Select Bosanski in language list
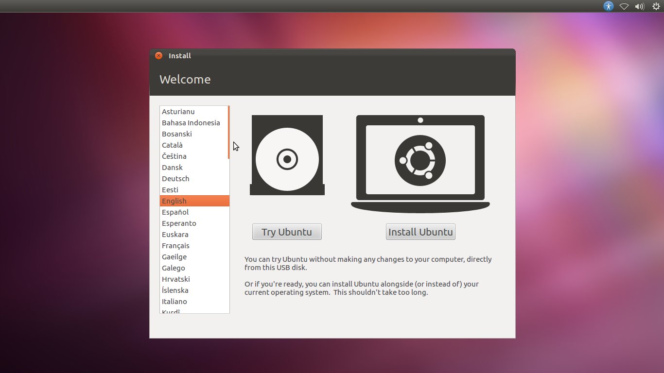This screenshot has width=664, height=373. (x=194, y=134)
